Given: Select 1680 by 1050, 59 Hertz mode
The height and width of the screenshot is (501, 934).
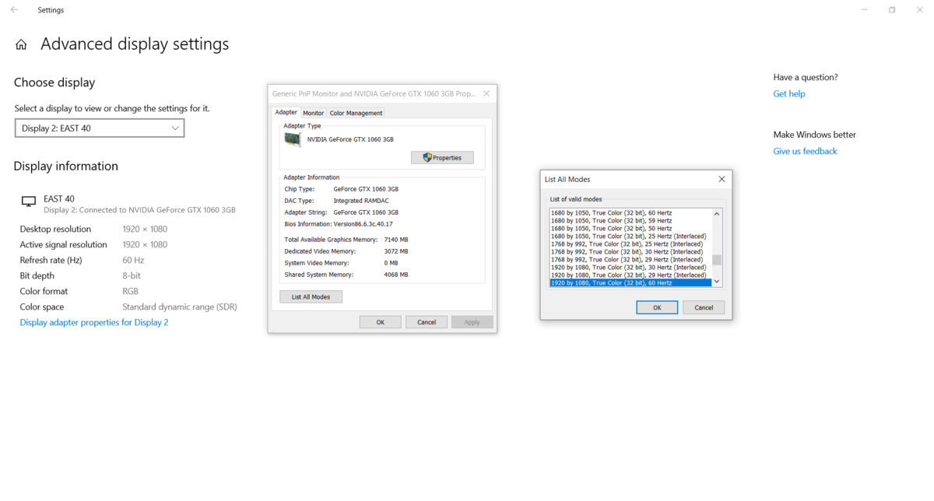Looking at the screenshot, I should tap(630, 220).
